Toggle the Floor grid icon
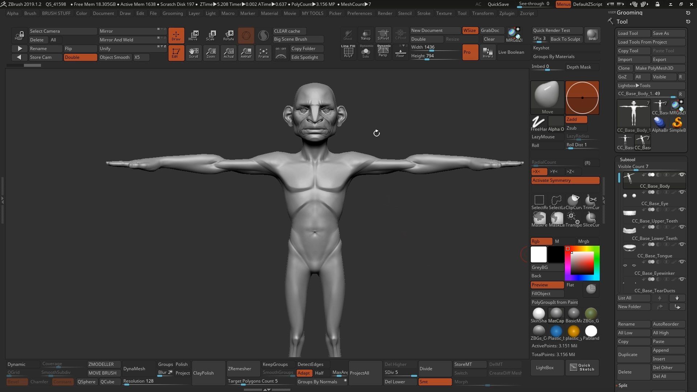The height and width of the screenshot is (392, 697). point(400,52)
